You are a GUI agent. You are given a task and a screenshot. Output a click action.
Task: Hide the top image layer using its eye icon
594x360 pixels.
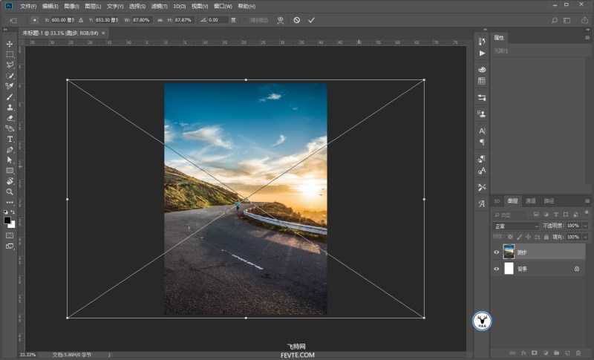tap(497, 252)
